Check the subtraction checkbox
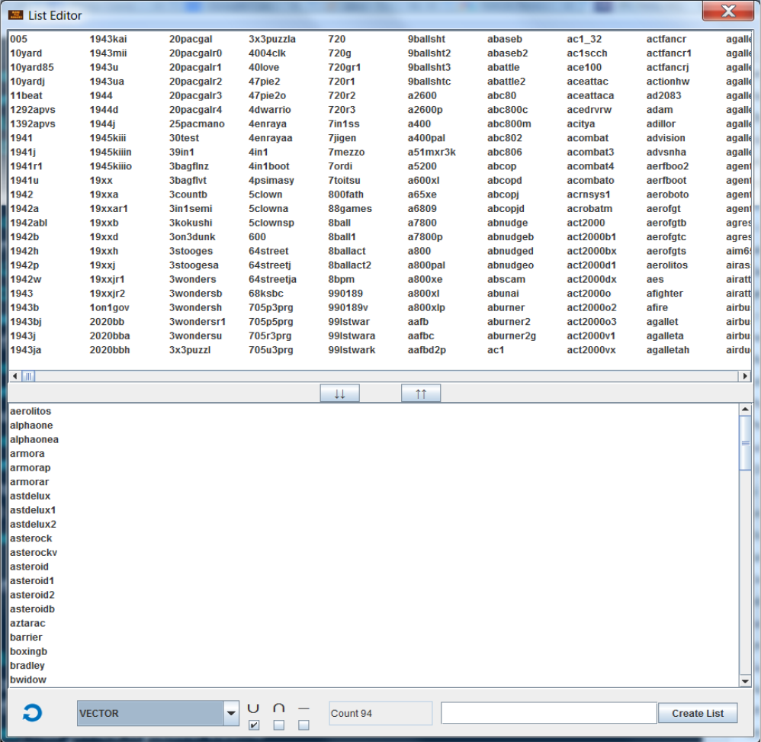761x742 pixels. point(303,725)
